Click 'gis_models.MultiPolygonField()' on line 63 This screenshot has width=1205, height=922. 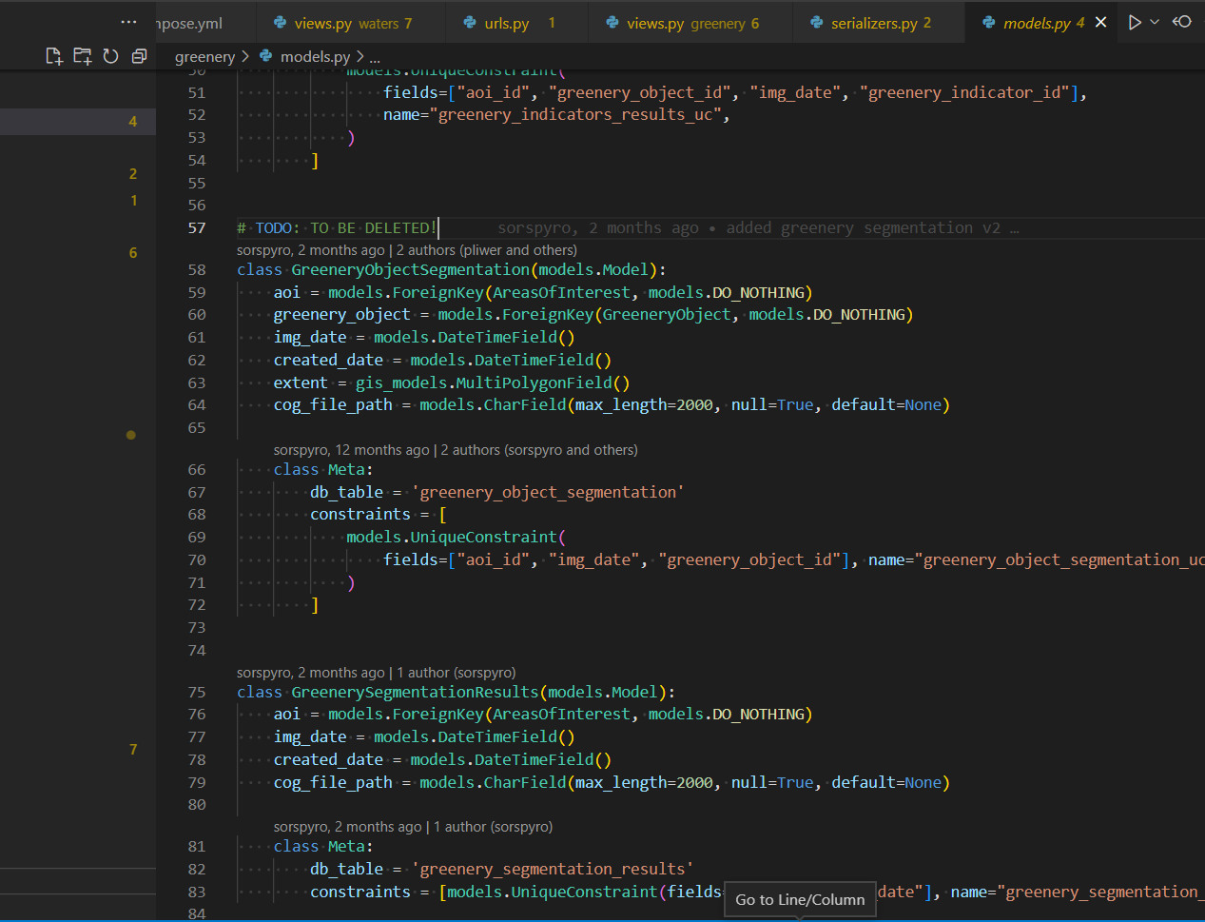click(493, 383)
